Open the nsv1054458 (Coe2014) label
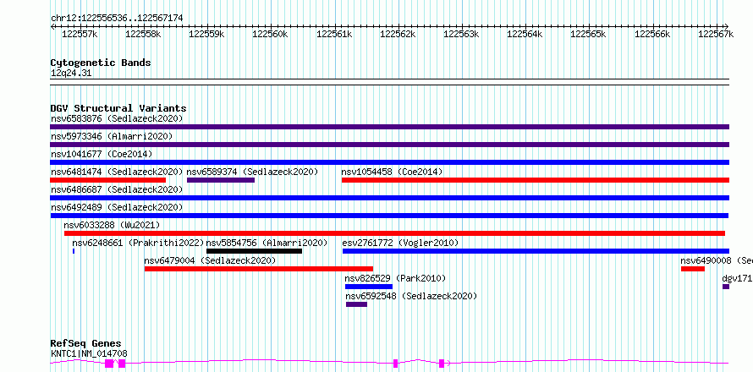The image size is (753, 372). [392, 172]
